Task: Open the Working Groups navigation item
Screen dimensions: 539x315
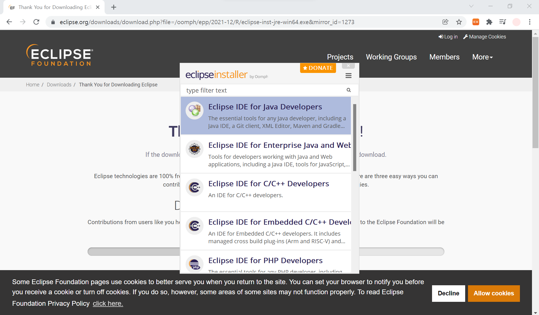Action: [391, 57]
